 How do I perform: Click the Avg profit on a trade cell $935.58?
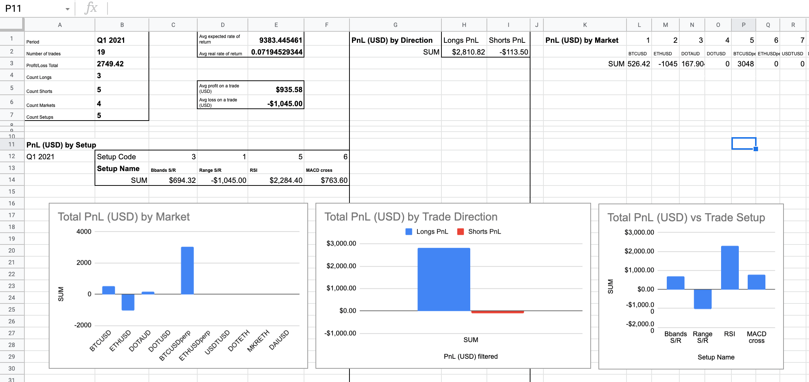[x=276, y=90]
